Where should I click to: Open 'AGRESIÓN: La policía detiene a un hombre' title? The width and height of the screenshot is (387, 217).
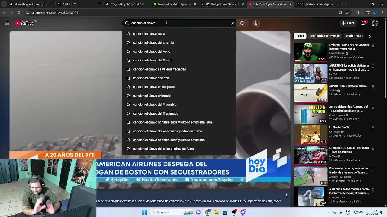tap(349, 68)
